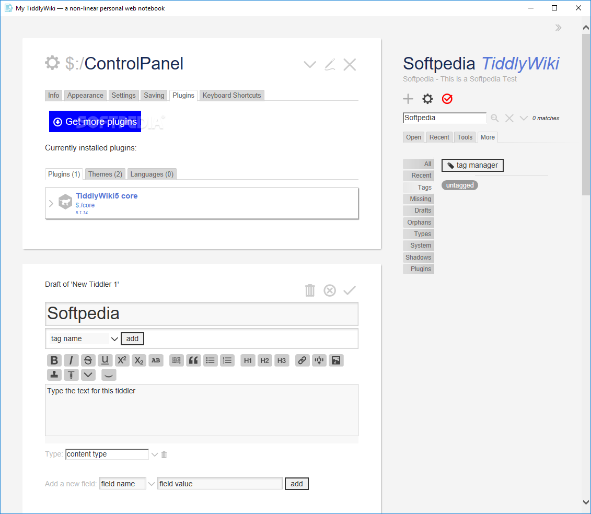591x514 pixels.
Task: Add the tag with add button
Action: pos(132,339)
